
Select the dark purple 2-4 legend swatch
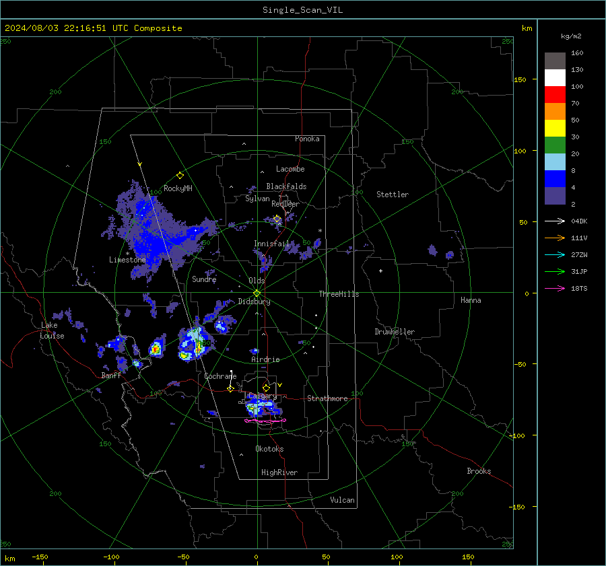pos(555,196)
